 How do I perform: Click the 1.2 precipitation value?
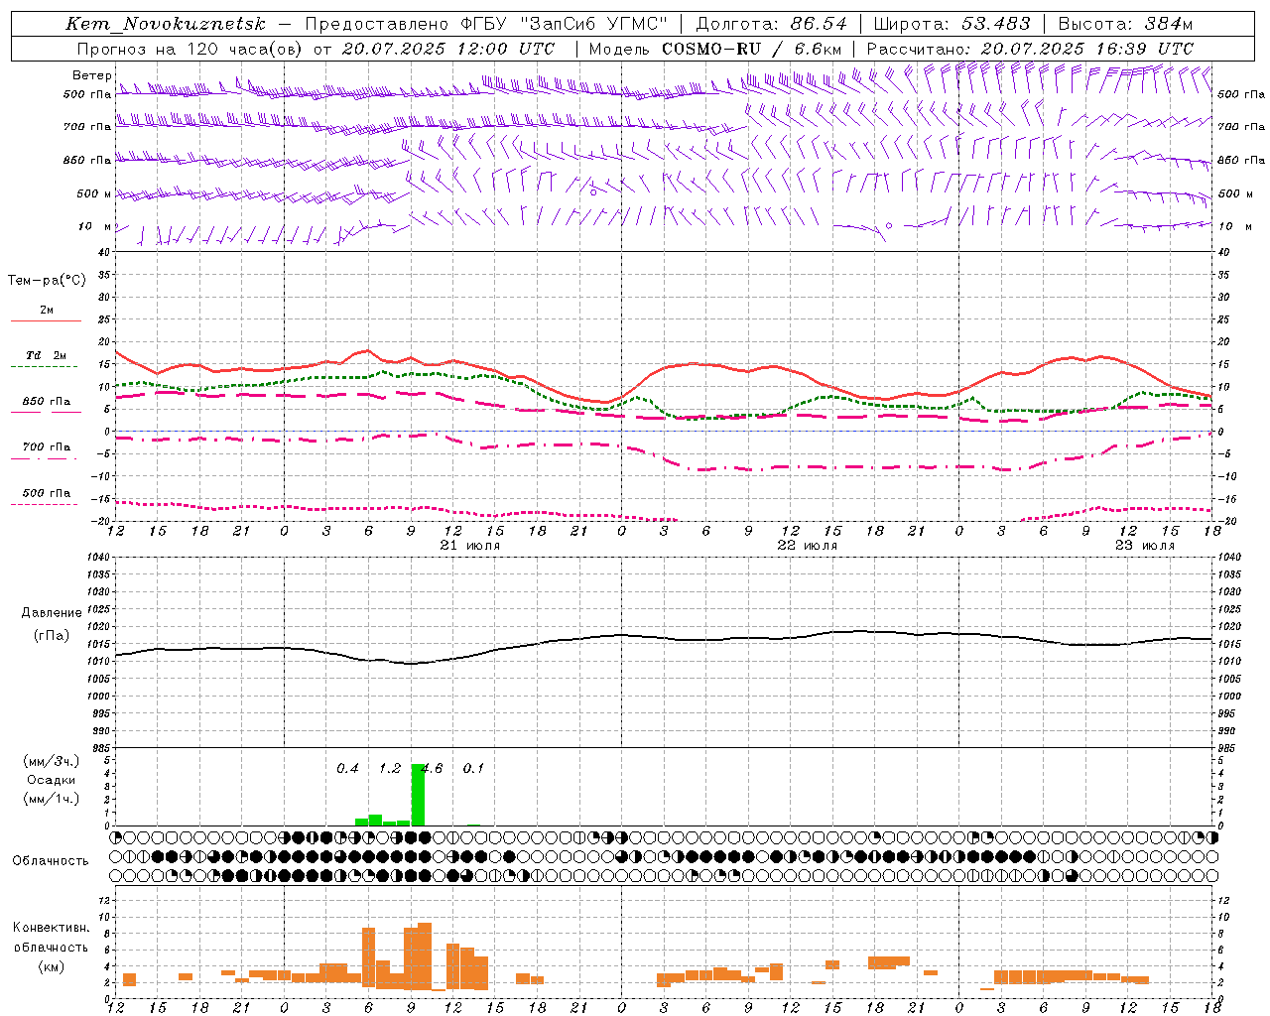point(390,769)
